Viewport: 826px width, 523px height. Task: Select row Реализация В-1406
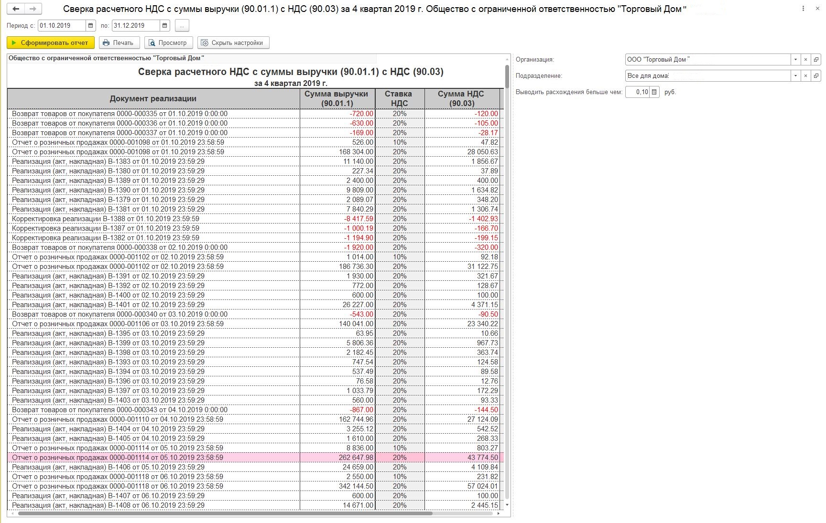tap(255, 467)
